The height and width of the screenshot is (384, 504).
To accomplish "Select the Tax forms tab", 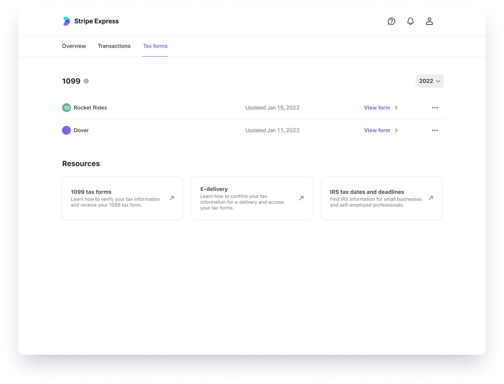I will point(155,46).
